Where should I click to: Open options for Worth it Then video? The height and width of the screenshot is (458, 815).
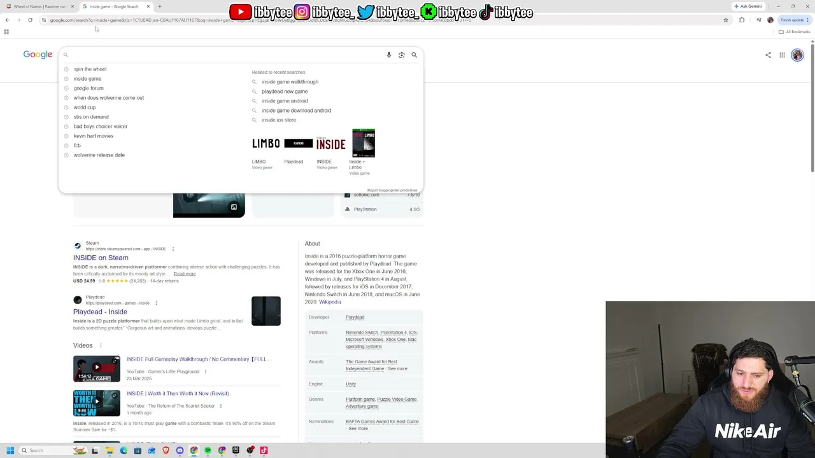[x=221, y=406]
